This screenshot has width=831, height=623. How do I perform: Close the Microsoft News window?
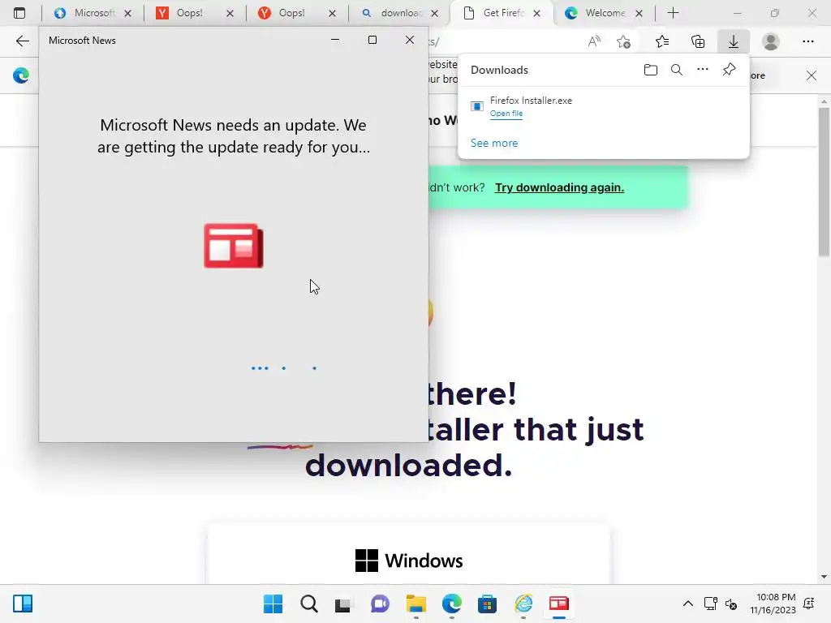coord(410,40)
